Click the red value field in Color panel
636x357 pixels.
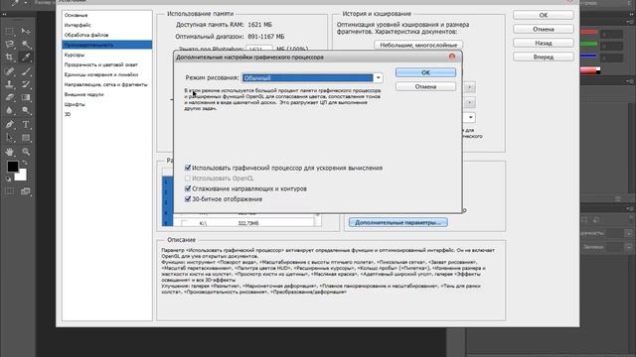612,35
